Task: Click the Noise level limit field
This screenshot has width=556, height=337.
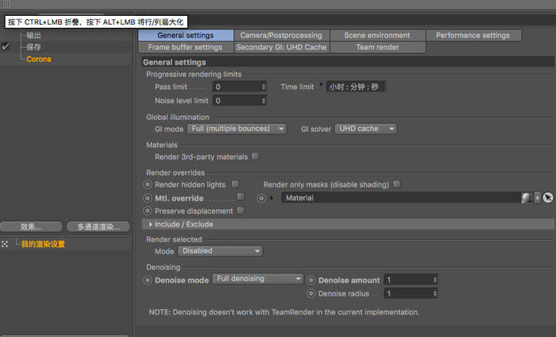Action: tap(237, 101)
